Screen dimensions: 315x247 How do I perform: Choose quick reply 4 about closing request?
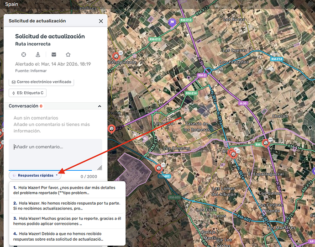pyautogui.click(x=67, y=236)
